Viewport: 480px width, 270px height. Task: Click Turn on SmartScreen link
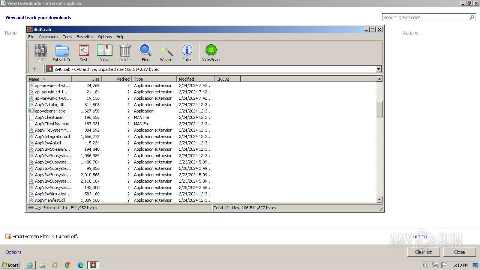418,236
